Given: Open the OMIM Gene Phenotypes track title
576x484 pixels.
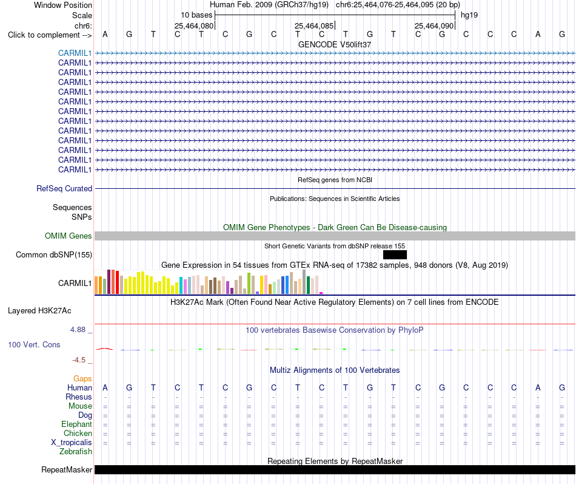Looking at the screenshot, I should pos(335,228).
